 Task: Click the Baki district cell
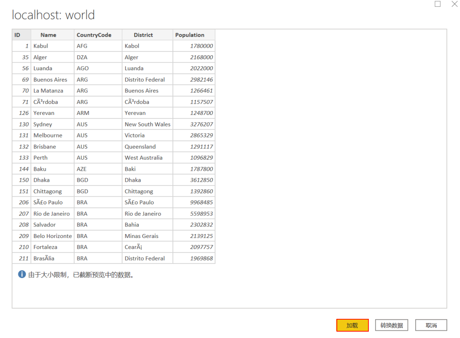147,169
